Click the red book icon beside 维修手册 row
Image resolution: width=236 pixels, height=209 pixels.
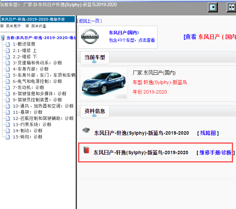coord(86,150)
